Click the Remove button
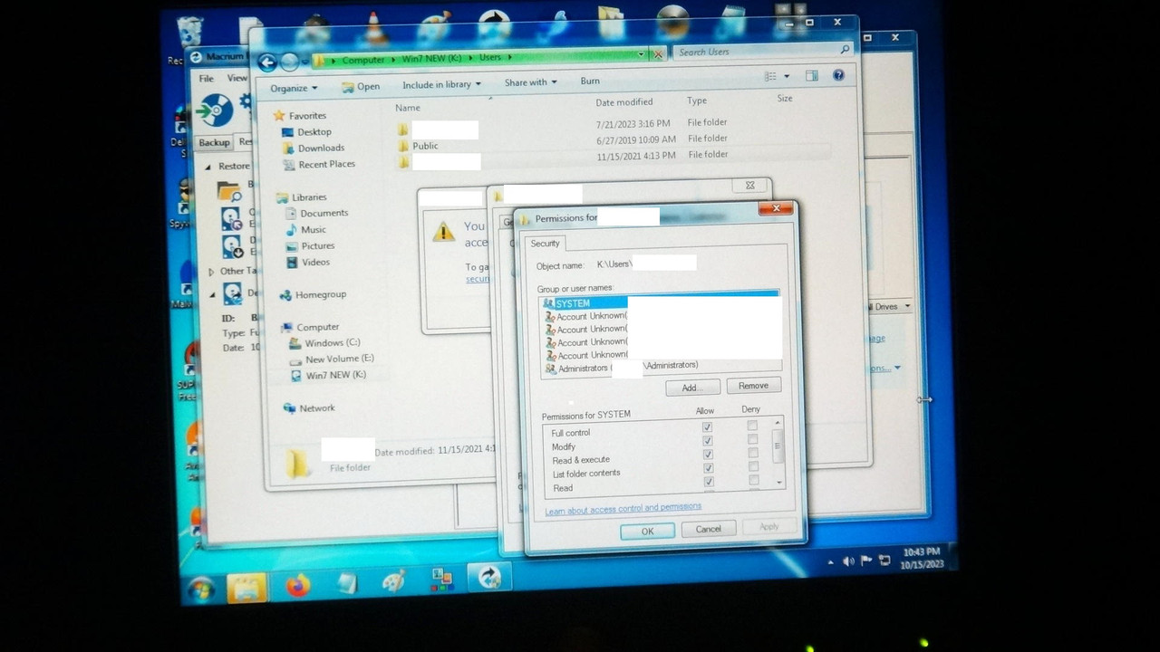1160x652 pixels. [753, 386]
